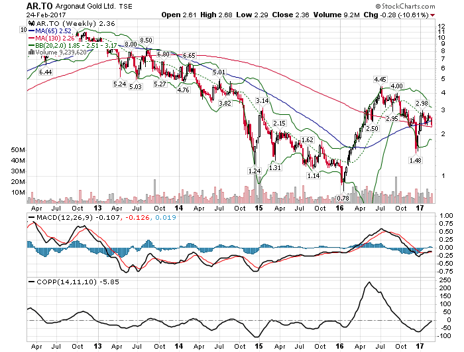Click the Close 2.36 value
The image size is (464, 352).
[290, 15]
